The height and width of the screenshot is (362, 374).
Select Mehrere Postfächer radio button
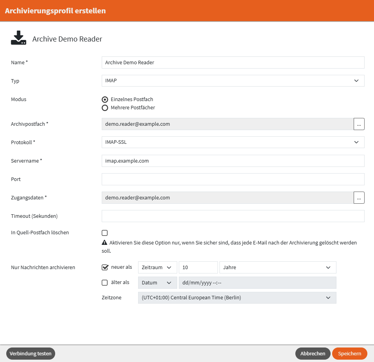point(105,108)
